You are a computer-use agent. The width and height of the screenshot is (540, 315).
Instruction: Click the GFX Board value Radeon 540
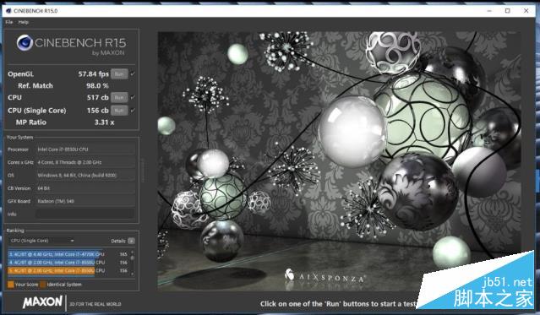[85, 201]
